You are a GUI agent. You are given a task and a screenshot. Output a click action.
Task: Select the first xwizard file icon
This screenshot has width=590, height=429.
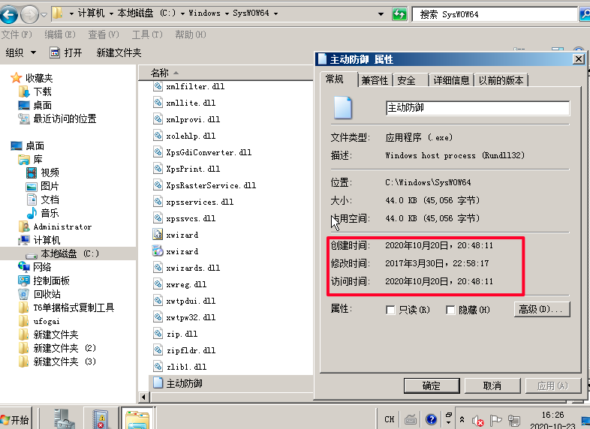click(158, 235)
